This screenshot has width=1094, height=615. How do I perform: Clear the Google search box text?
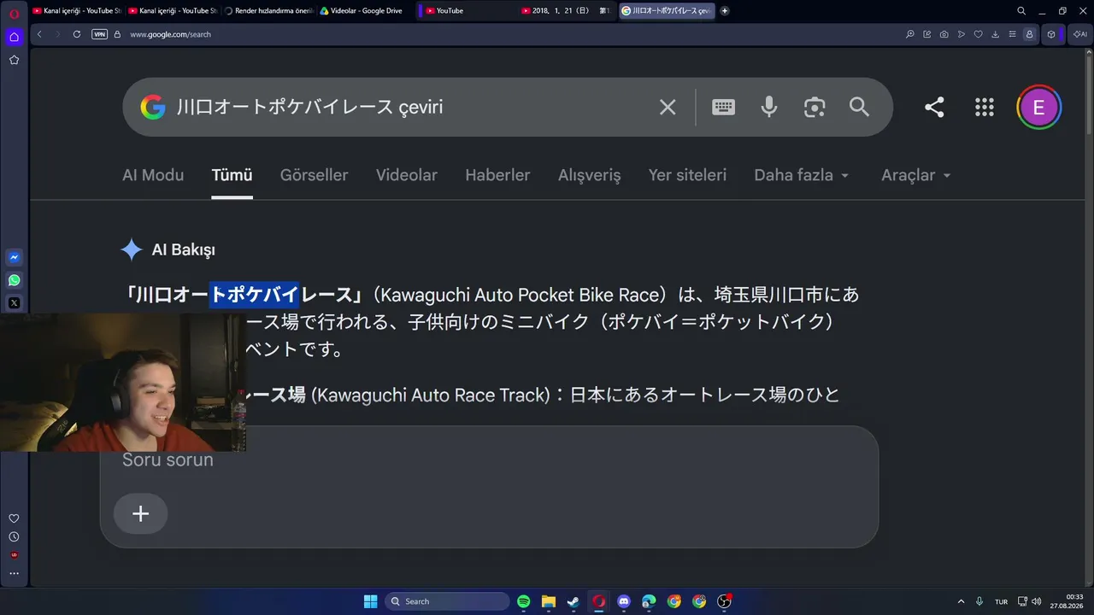668,107
